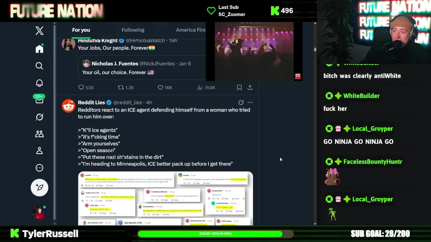Like the Hindutva Knight post (16K)

point(165,87)
